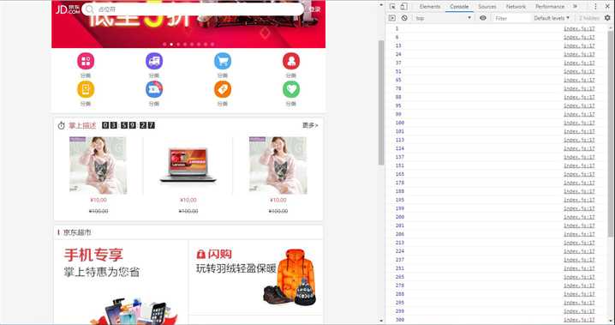
Task: Click the magnifier icon in search box
Action: pyautogui.click(x=90, y=9)
